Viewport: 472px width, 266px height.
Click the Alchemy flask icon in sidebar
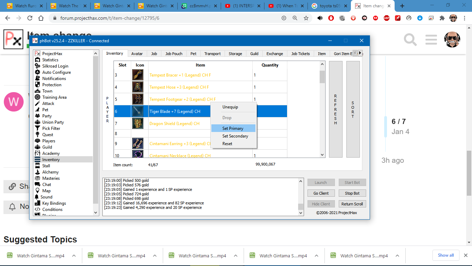click(x=37, y=172)
